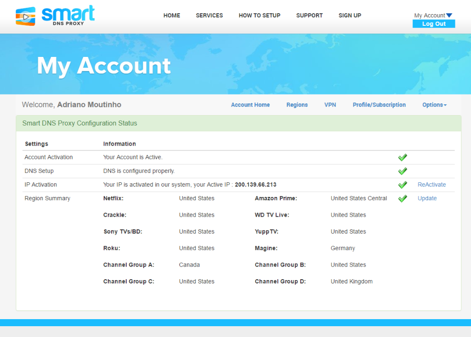Open the HOW TO SETUP page
This screenshot has width=471, height=337.
click(260, 16)
